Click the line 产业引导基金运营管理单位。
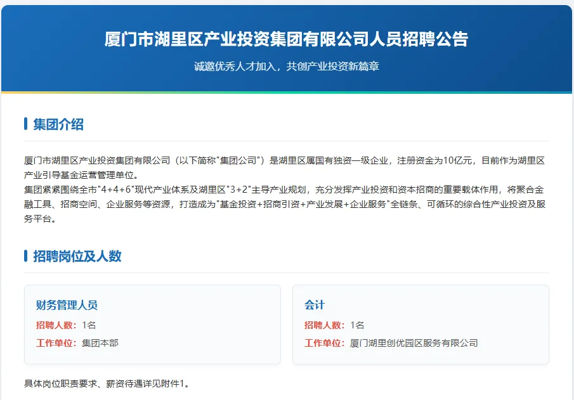This screenshot has height=400, width=574. (81, 176)
